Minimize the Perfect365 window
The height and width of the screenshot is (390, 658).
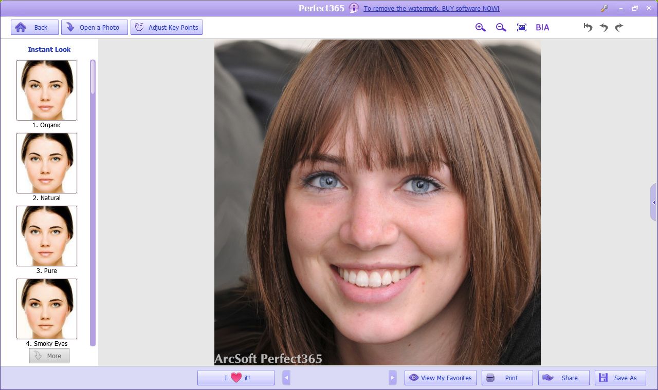[x=620, y=8]
